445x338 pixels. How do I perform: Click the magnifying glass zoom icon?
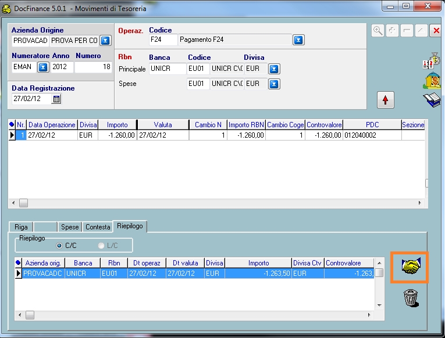[x=378, y=31]
